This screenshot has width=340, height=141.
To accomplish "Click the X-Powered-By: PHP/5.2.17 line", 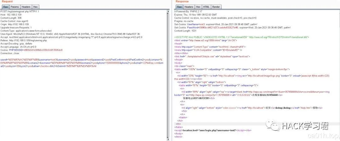I will 188,12.
